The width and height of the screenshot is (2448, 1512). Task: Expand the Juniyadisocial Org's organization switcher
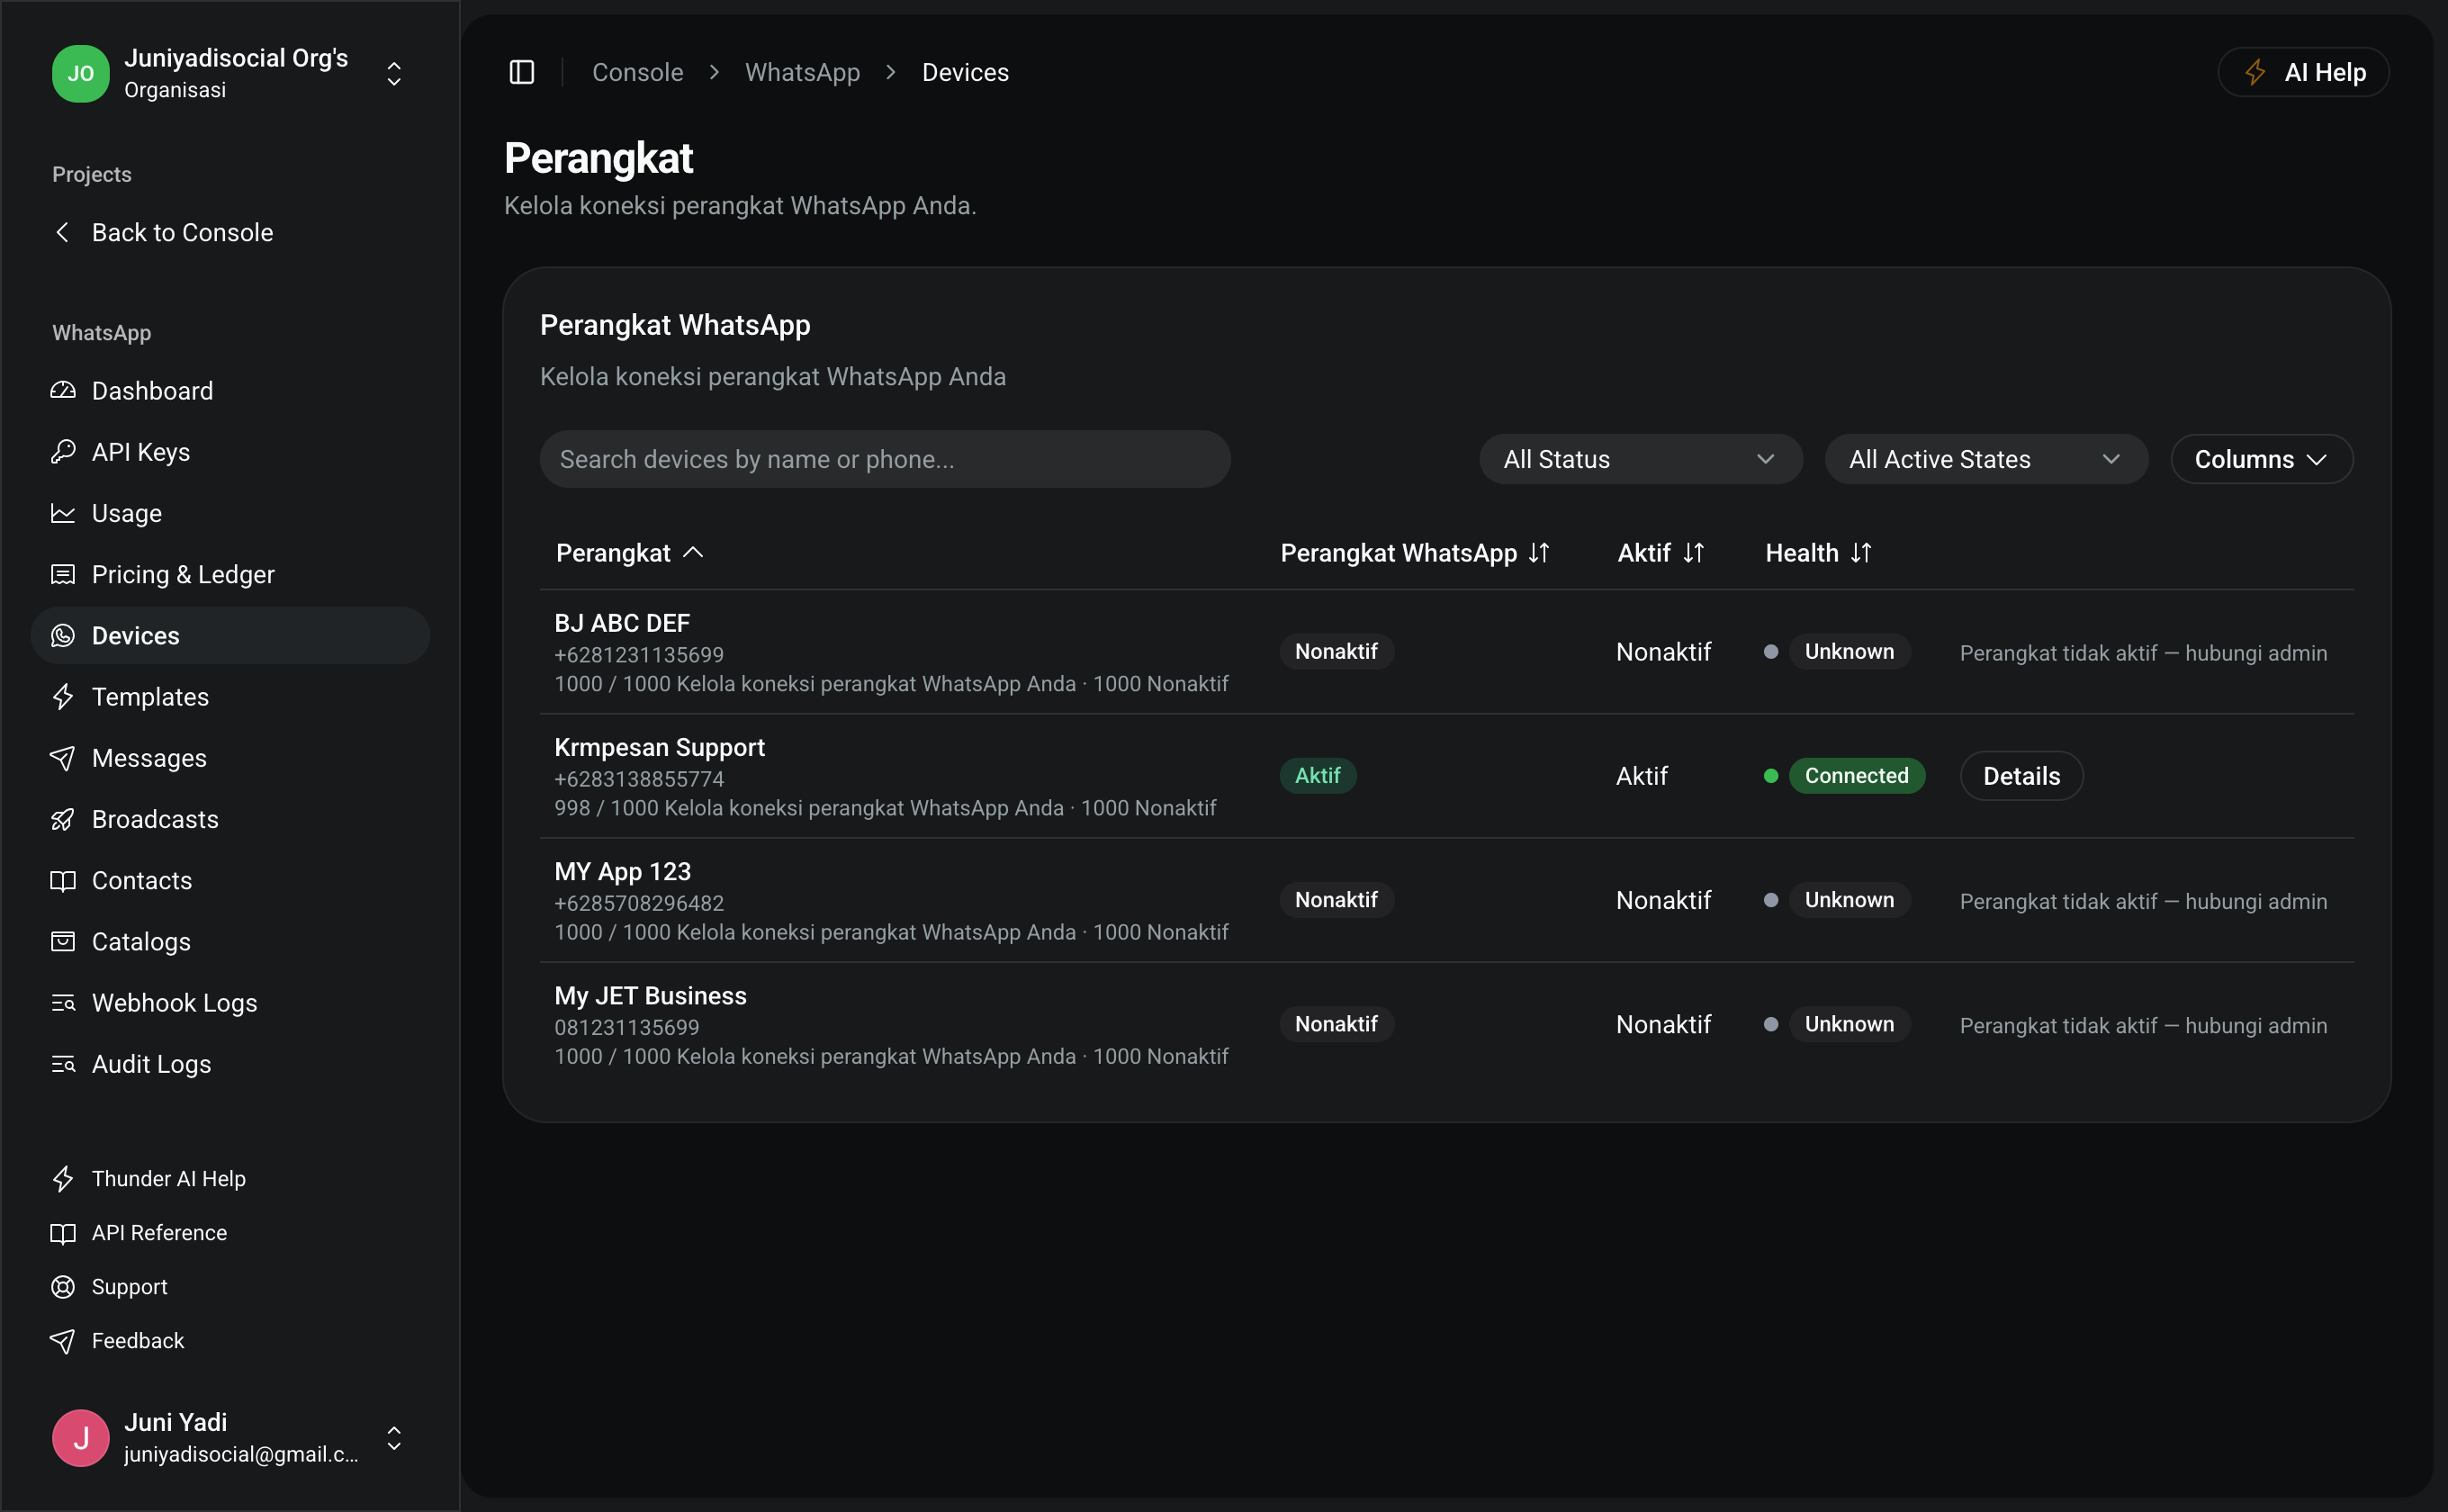tap(394, 73)
